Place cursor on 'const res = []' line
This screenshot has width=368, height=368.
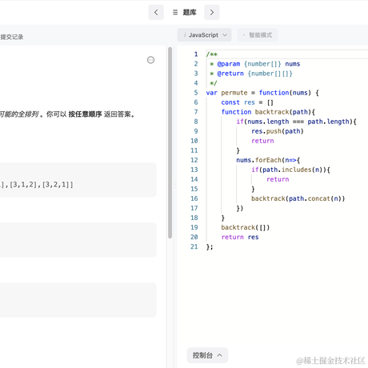tap(247, 102)
